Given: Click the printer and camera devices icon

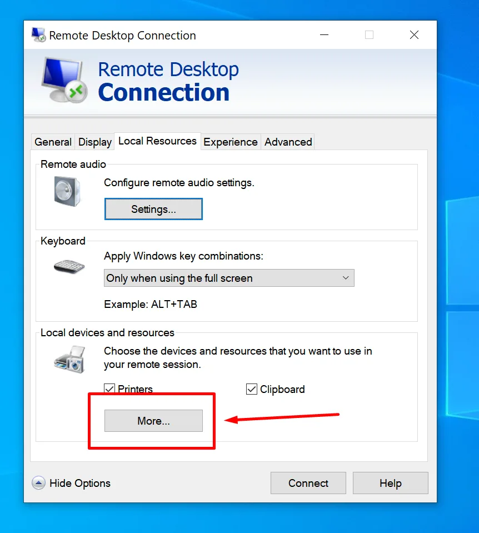Looking at the screenshot, I should 69,360.
